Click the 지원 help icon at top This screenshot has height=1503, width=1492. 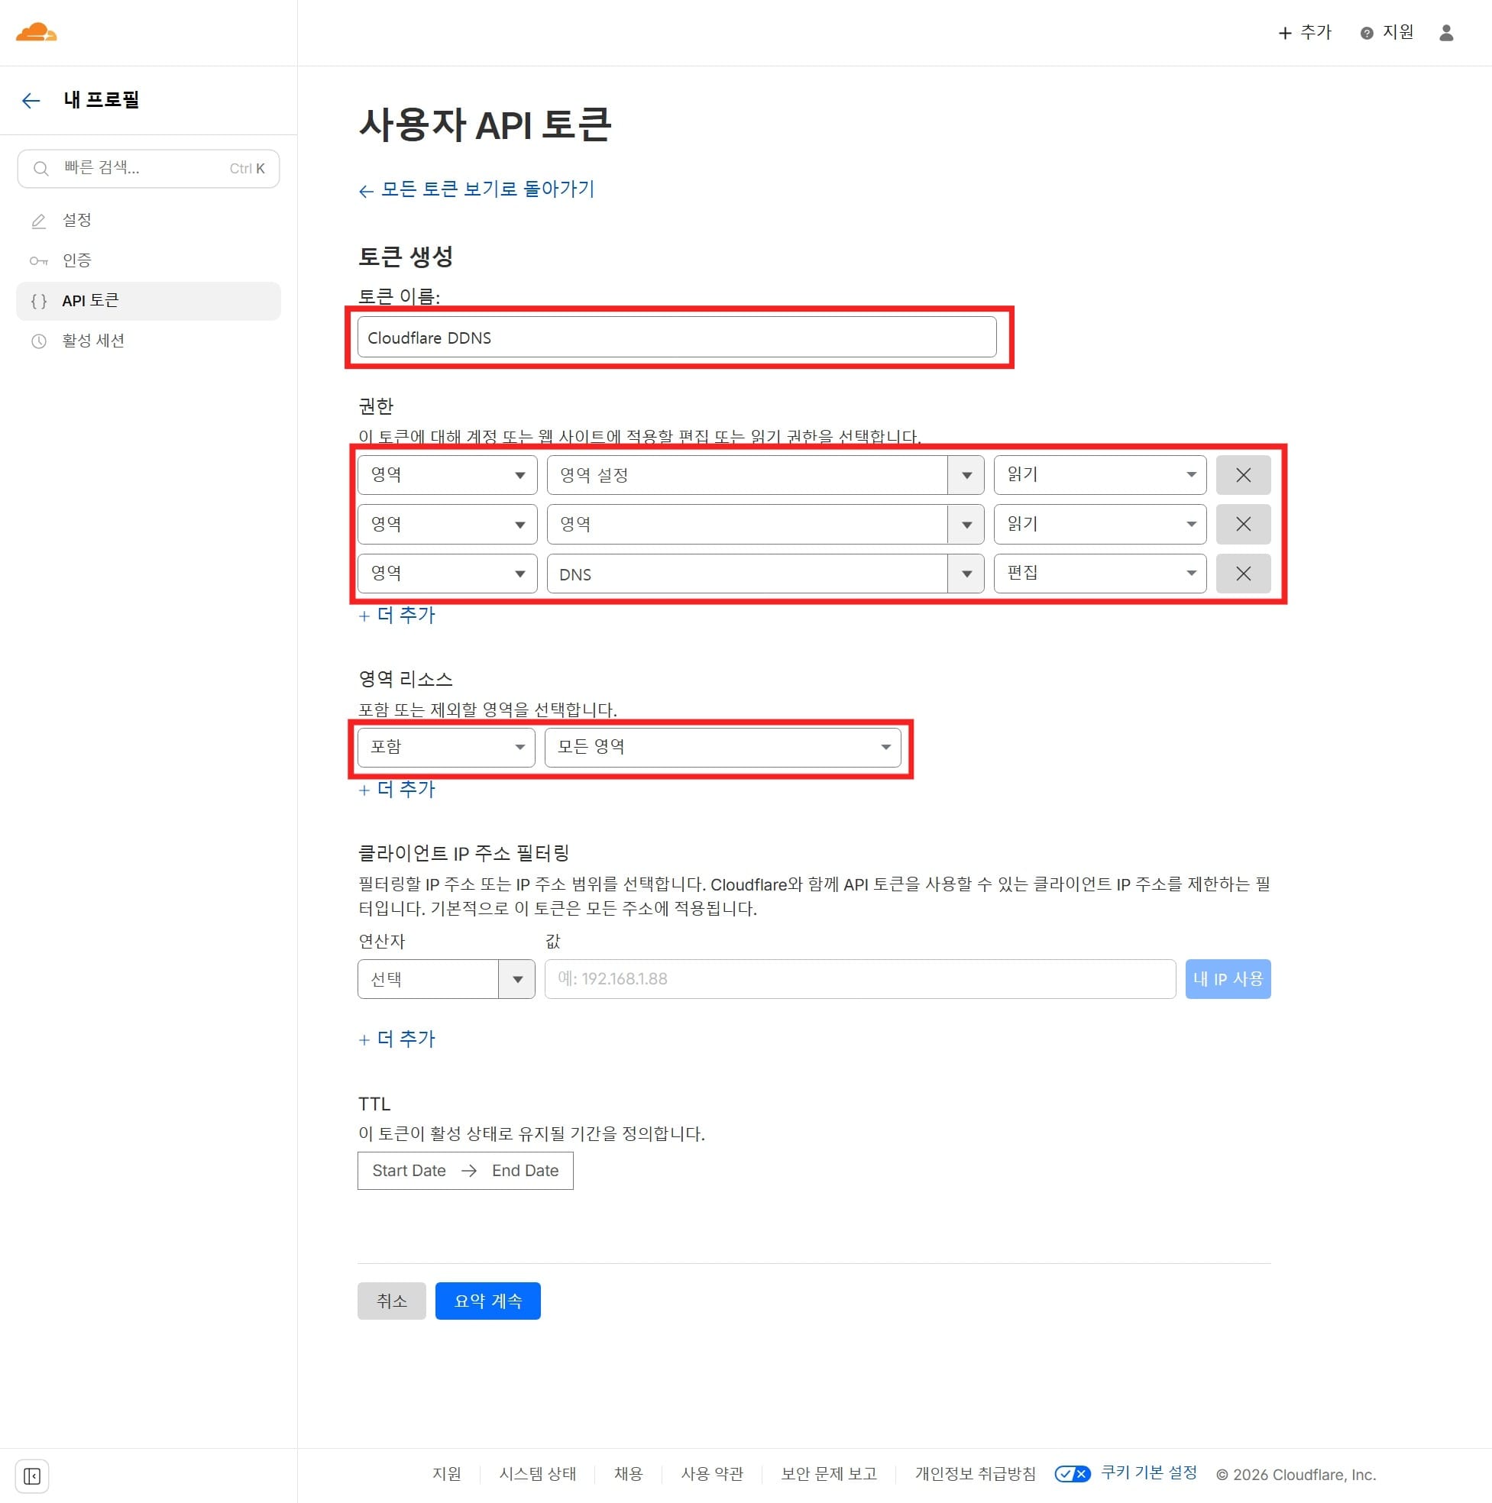pos(1366,33)
